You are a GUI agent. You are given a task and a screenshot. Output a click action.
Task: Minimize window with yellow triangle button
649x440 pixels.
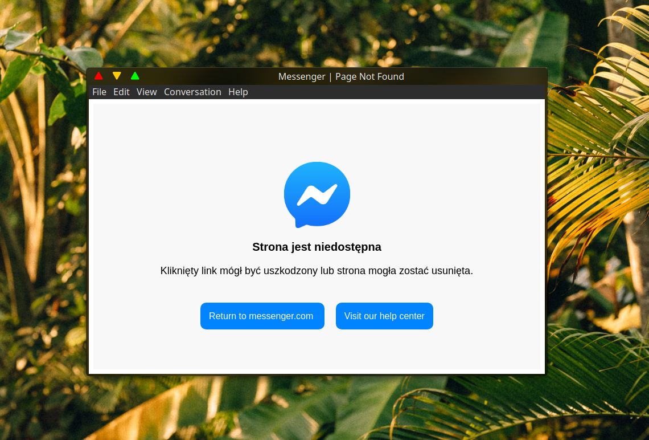pyautogui.click(x=117, y=76)
